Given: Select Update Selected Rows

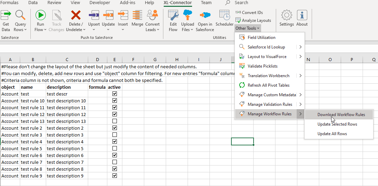Looking at the screenshot, I should (x=339, y=124).
